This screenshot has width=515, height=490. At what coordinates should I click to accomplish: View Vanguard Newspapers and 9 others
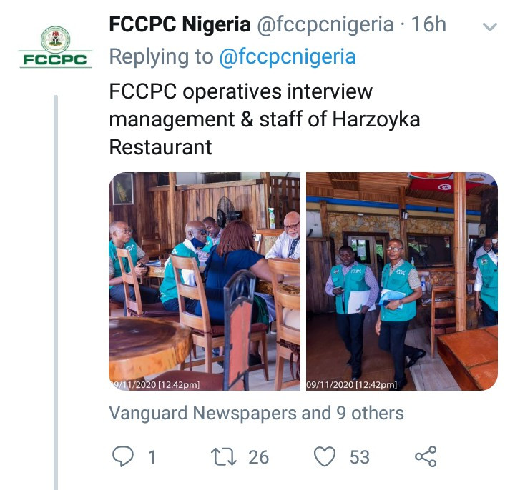(256, 413)
